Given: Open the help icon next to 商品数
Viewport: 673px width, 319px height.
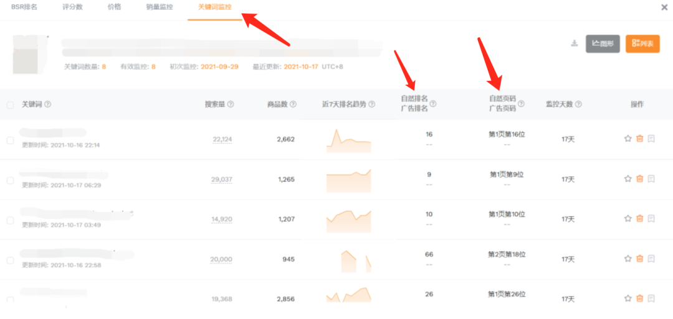Looking at the screenshot, I should tap(293, 104).
